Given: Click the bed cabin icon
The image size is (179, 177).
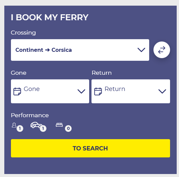Looking at the screenshot, I should (x=59, y=125).
